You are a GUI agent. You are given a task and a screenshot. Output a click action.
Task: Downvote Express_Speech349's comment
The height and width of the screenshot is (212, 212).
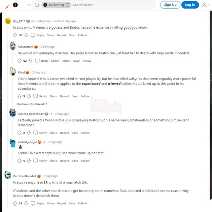[x=29, y=133]
